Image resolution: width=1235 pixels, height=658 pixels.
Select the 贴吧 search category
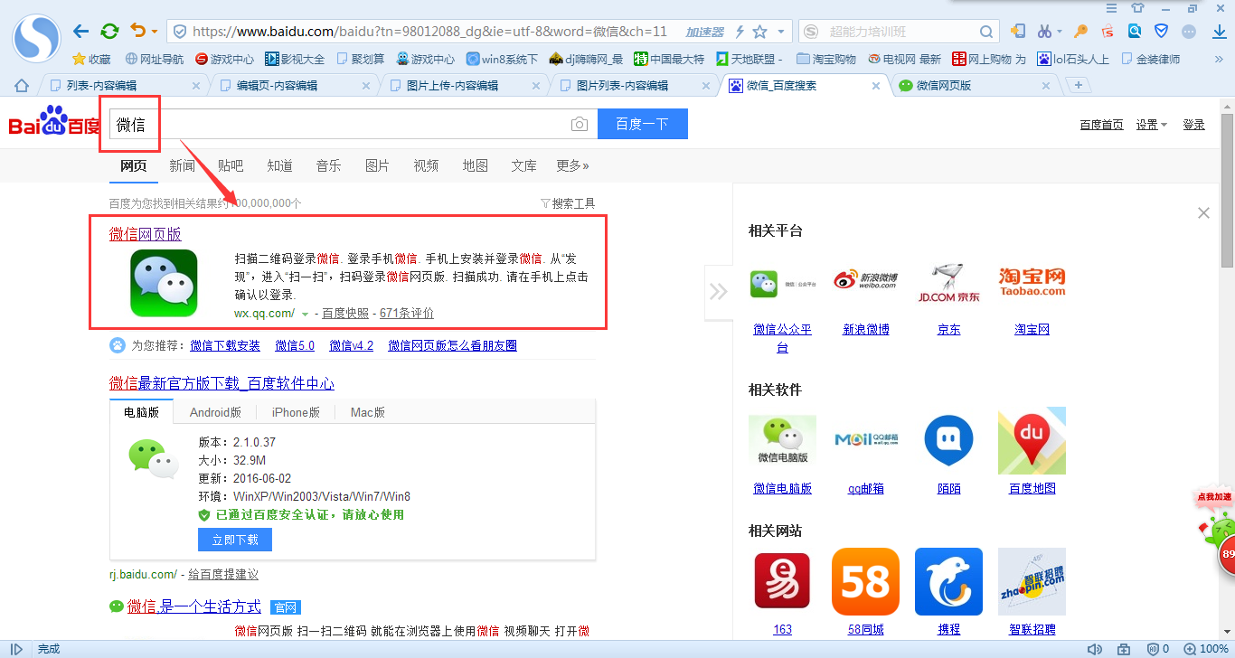231,165
